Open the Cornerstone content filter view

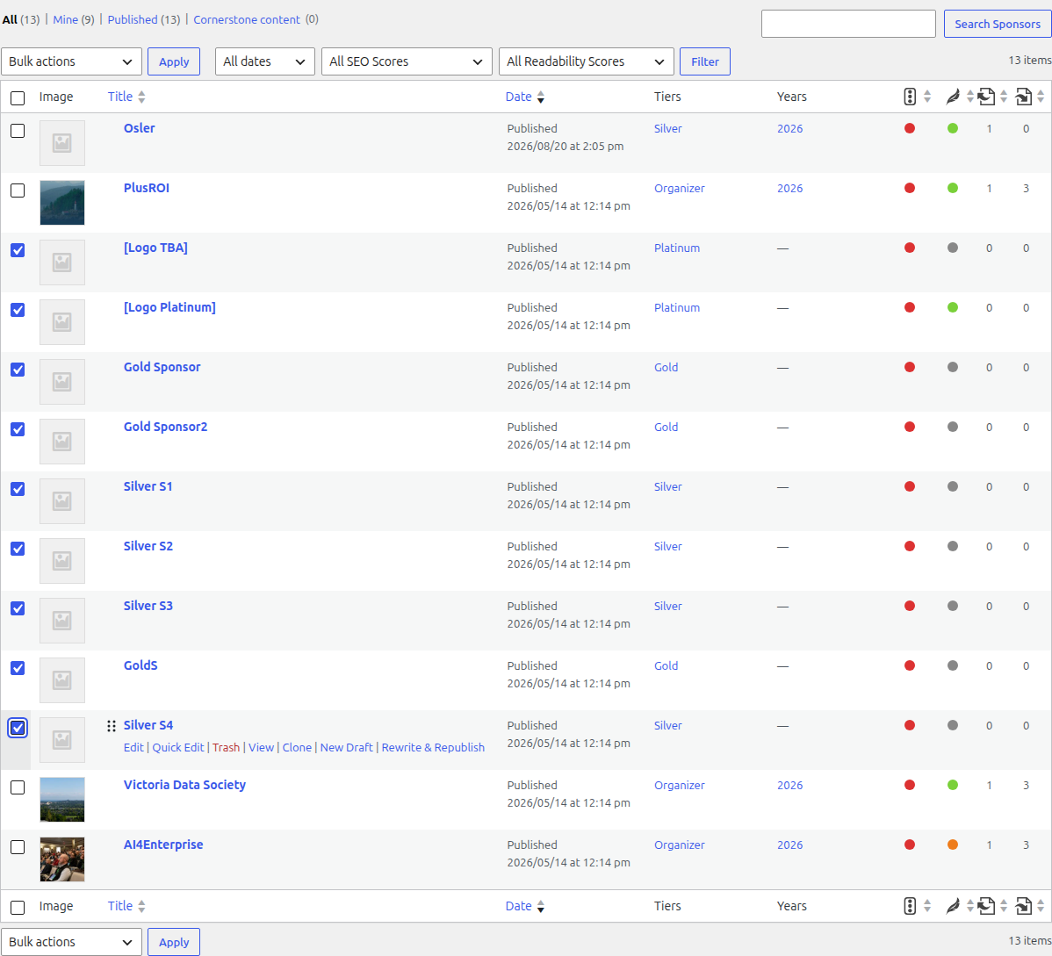click(x=246, y=19)
